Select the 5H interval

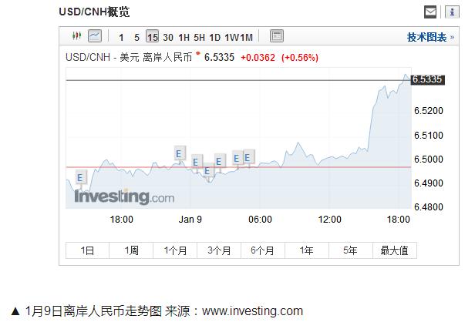(x=200, y=37)
